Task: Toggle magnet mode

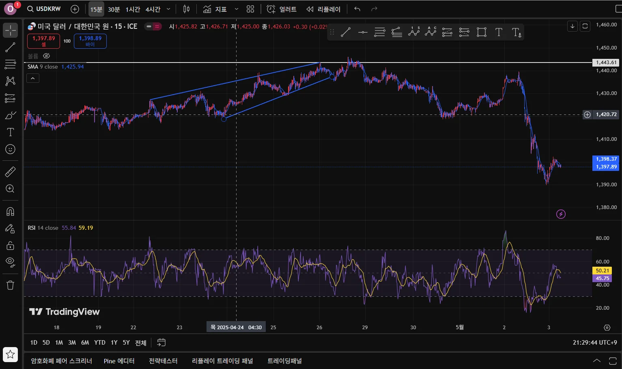Action: point(11,211)
